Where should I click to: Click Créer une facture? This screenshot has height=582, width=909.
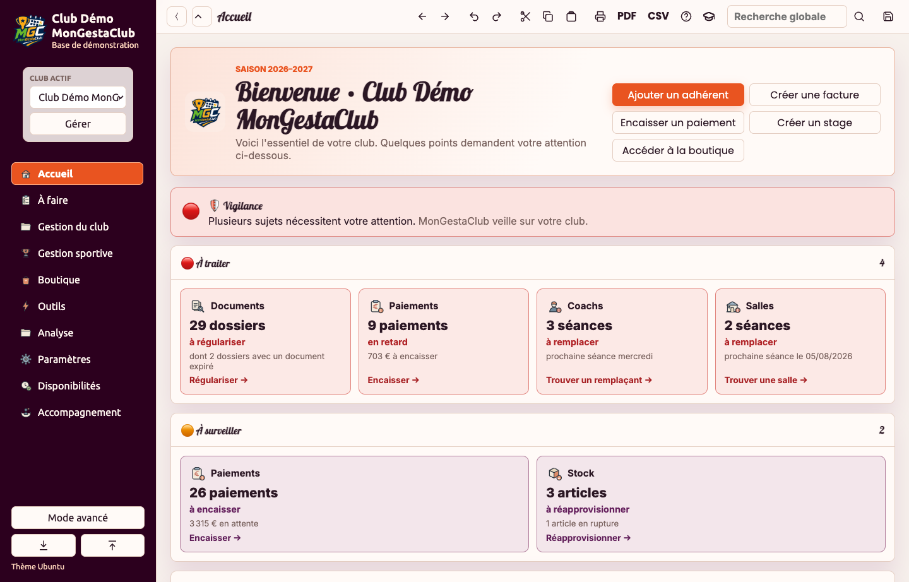click(814, 95)
